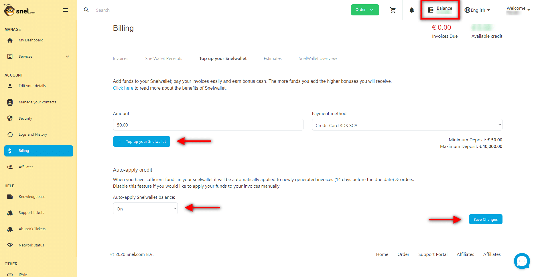Click the footer Support Portal link
Screen dimensions: 538x277
click(x=433, y=254)
